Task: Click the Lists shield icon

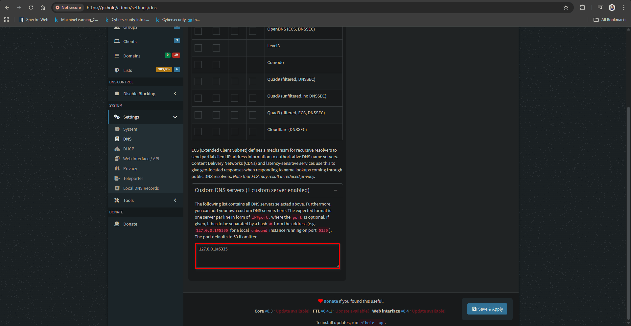Action: coord(117,70)
